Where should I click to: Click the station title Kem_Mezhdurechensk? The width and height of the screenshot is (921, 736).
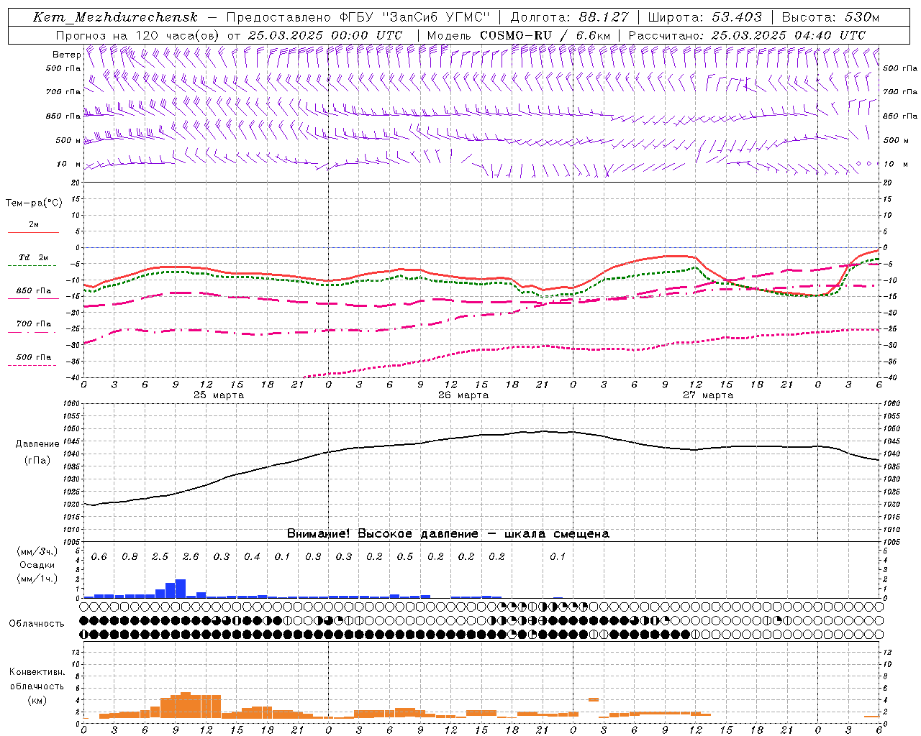point(115,17)
